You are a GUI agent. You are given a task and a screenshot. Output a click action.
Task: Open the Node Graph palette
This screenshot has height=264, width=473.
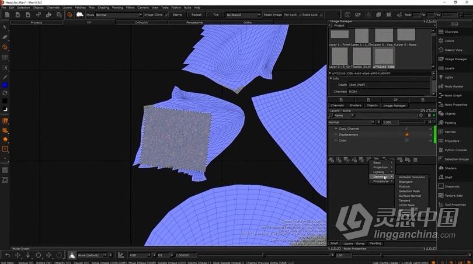450,95
